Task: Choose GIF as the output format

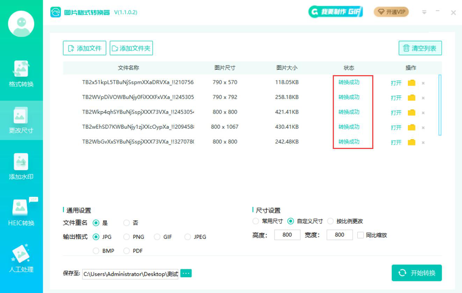Action: pos(157,237)
